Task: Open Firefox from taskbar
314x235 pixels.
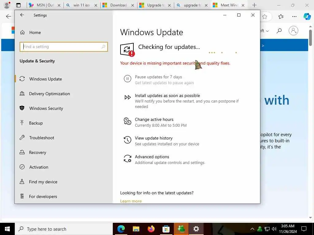Action: coord(151,229)
